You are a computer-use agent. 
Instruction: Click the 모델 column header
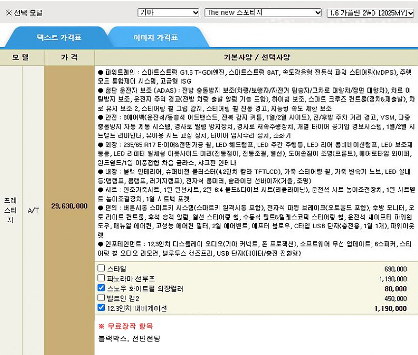coord(22,57)
